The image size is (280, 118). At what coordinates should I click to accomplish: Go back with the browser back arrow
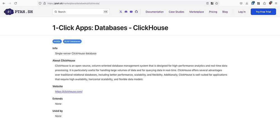4,3
